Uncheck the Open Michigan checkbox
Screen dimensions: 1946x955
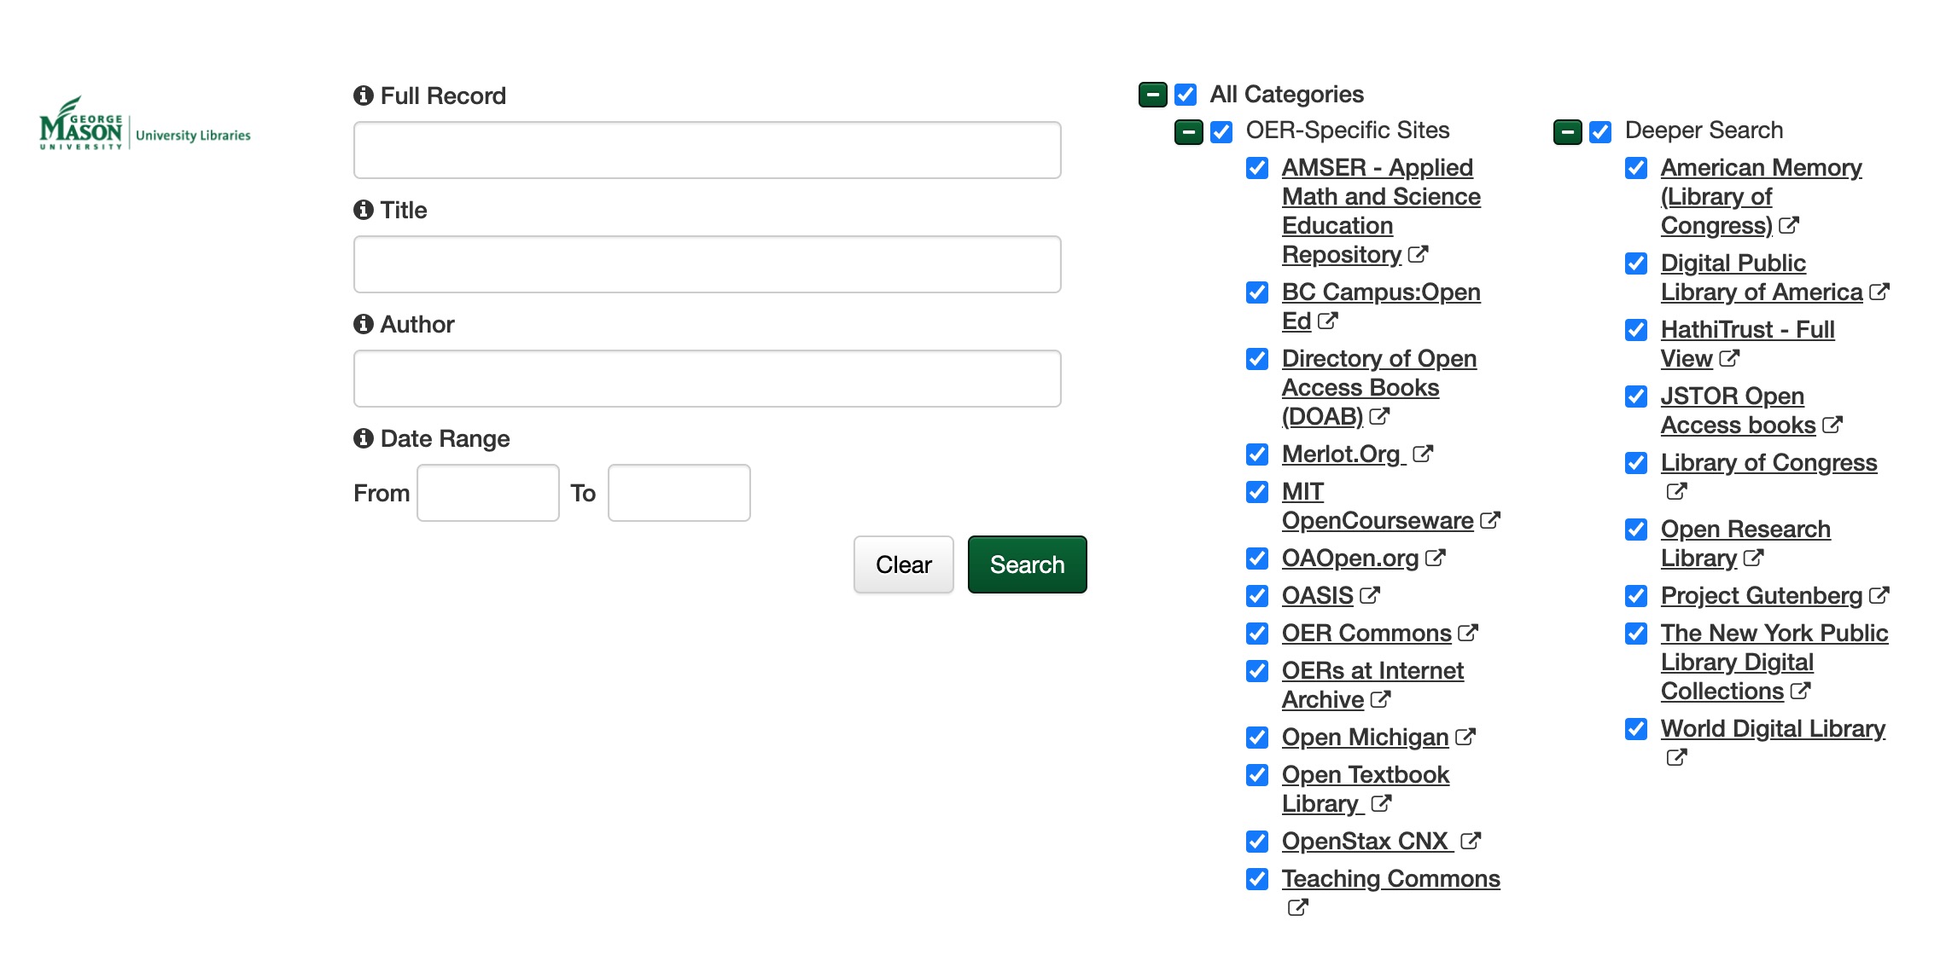pyautogui.click(x=1257, y=738)
